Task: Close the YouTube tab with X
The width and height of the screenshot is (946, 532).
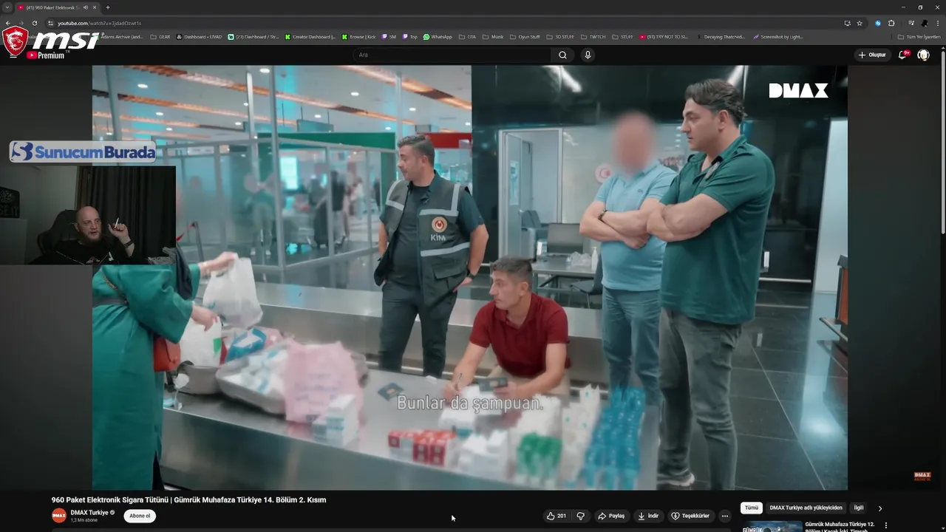Action: 95,7
